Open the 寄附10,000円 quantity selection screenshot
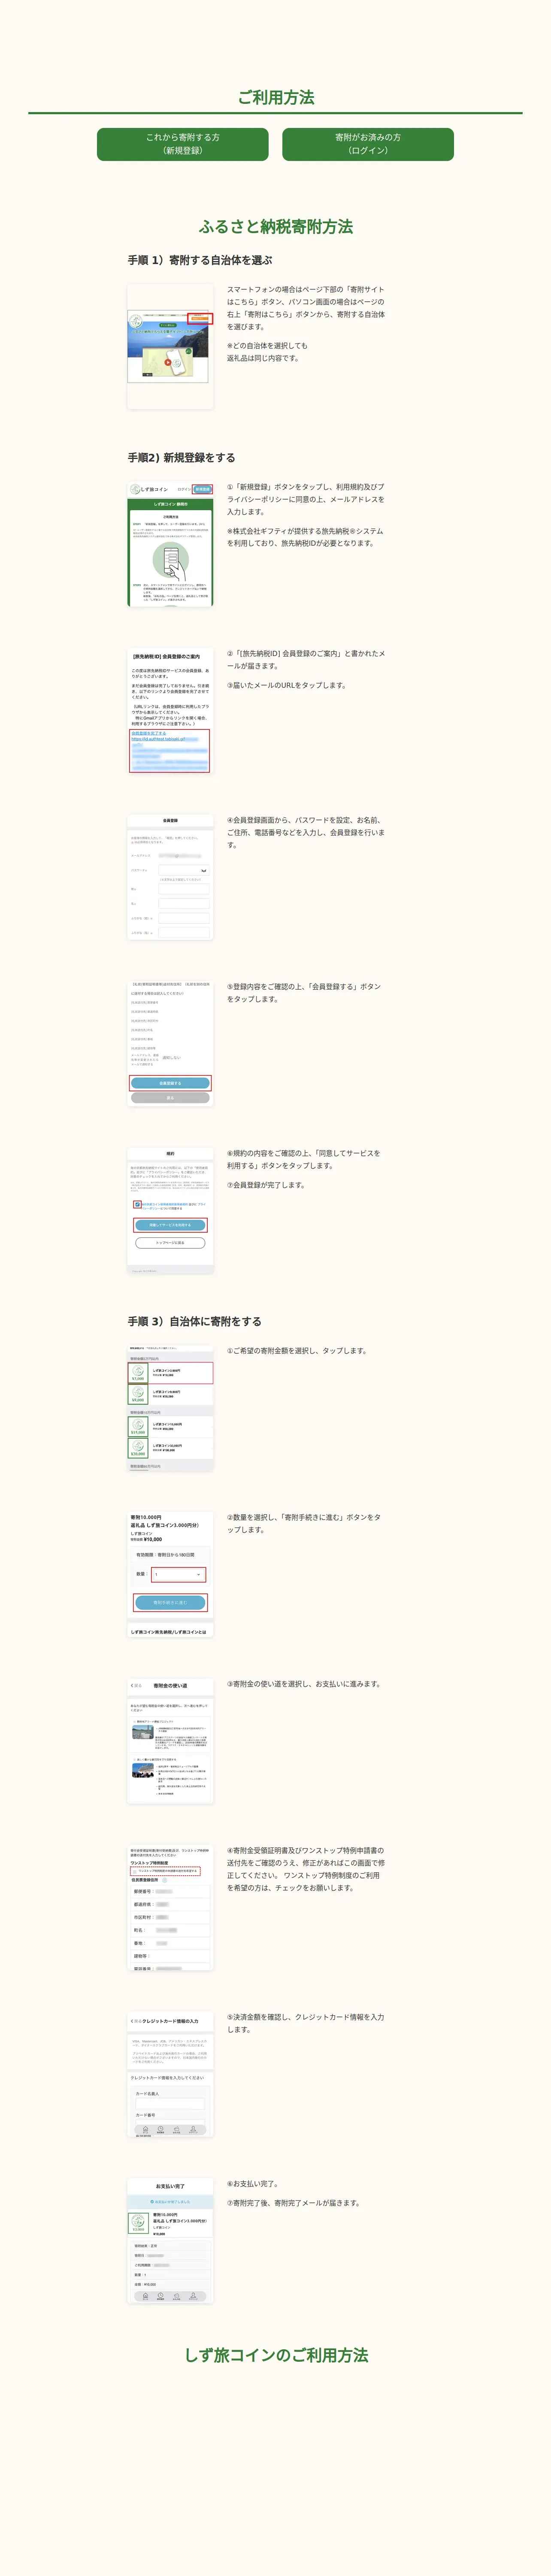Viewport: 551px width, 2576px height. tap(170, 1575)
